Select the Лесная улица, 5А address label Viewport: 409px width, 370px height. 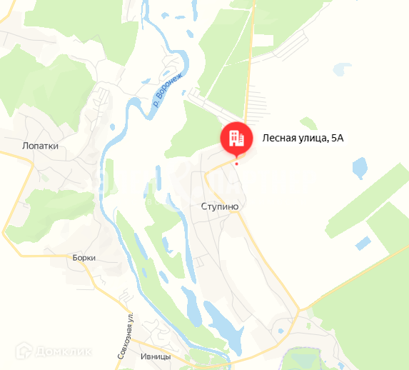(x=303, y=138)
